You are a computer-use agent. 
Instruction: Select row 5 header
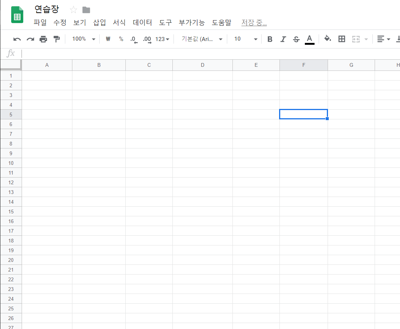click(x=11, y=115)
